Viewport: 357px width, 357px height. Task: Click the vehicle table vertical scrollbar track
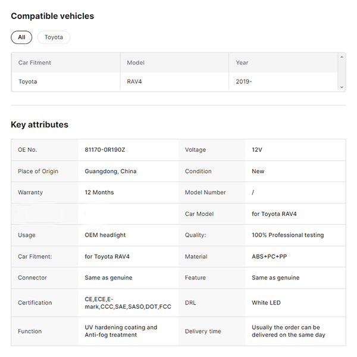pos(342,72)
